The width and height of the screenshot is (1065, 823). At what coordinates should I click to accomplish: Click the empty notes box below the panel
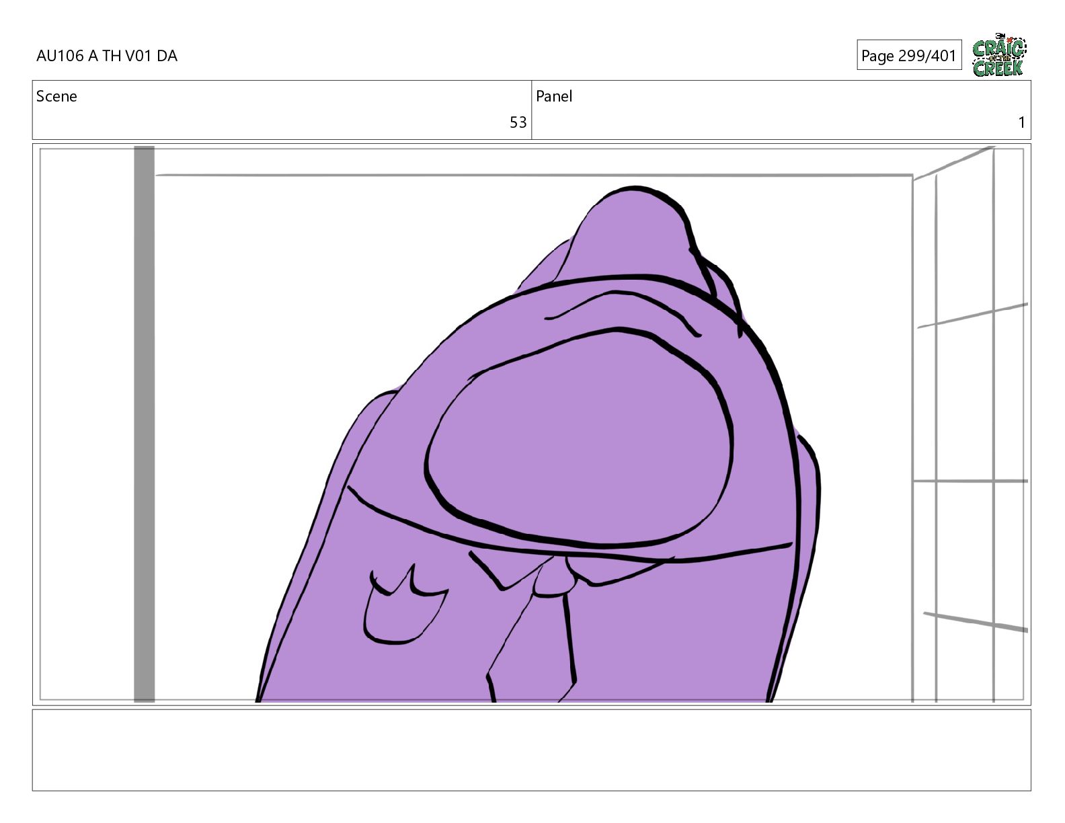531,750
